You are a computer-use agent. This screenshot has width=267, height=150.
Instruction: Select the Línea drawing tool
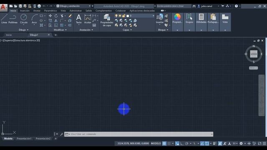(x=4, y=19)
